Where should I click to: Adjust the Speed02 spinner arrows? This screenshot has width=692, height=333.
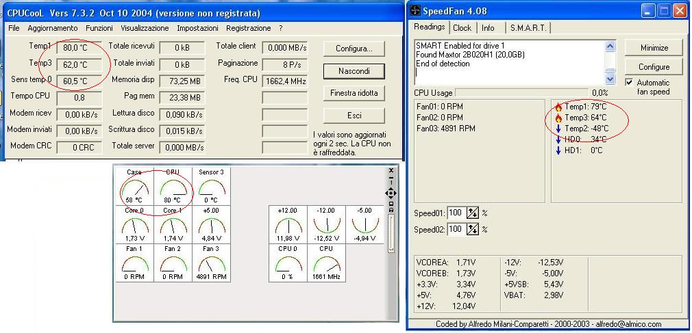(x=473, y=230)
